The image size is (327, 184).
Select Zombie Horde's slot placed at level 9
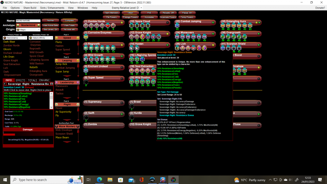113,25
